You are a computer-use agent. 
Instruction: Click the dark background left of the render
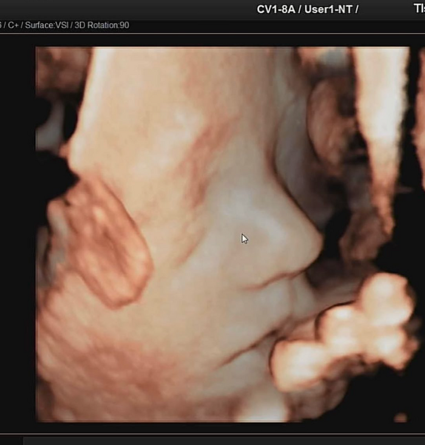click(x=17, y=243)
